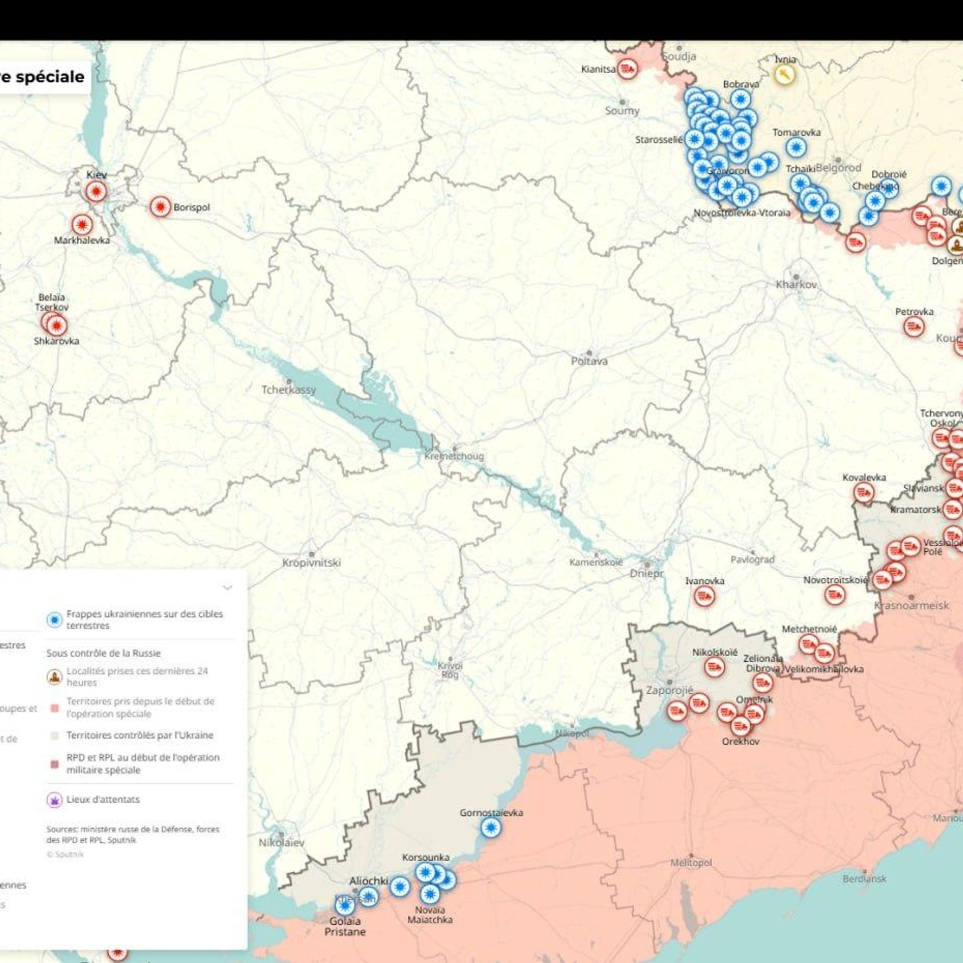Click the Tomarovka blue strike icon
963x963 pixels.
point(796,147)
